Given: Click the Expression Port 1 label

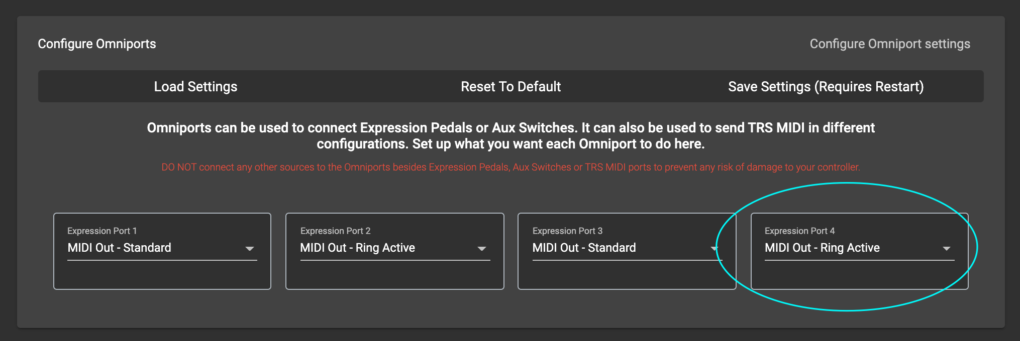Looking at the screenshot, I should pyautogui.click(x=102, y=231).
